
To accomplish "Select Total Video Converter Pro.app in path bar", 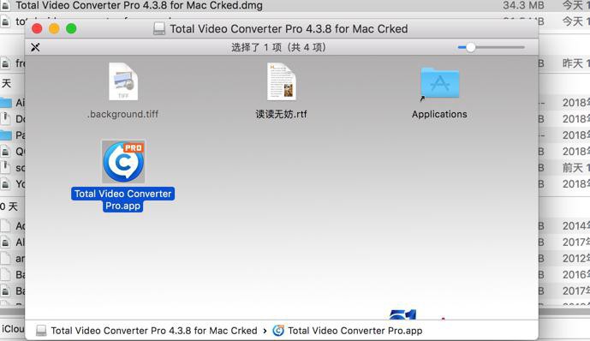I will (x=355, y=331).
